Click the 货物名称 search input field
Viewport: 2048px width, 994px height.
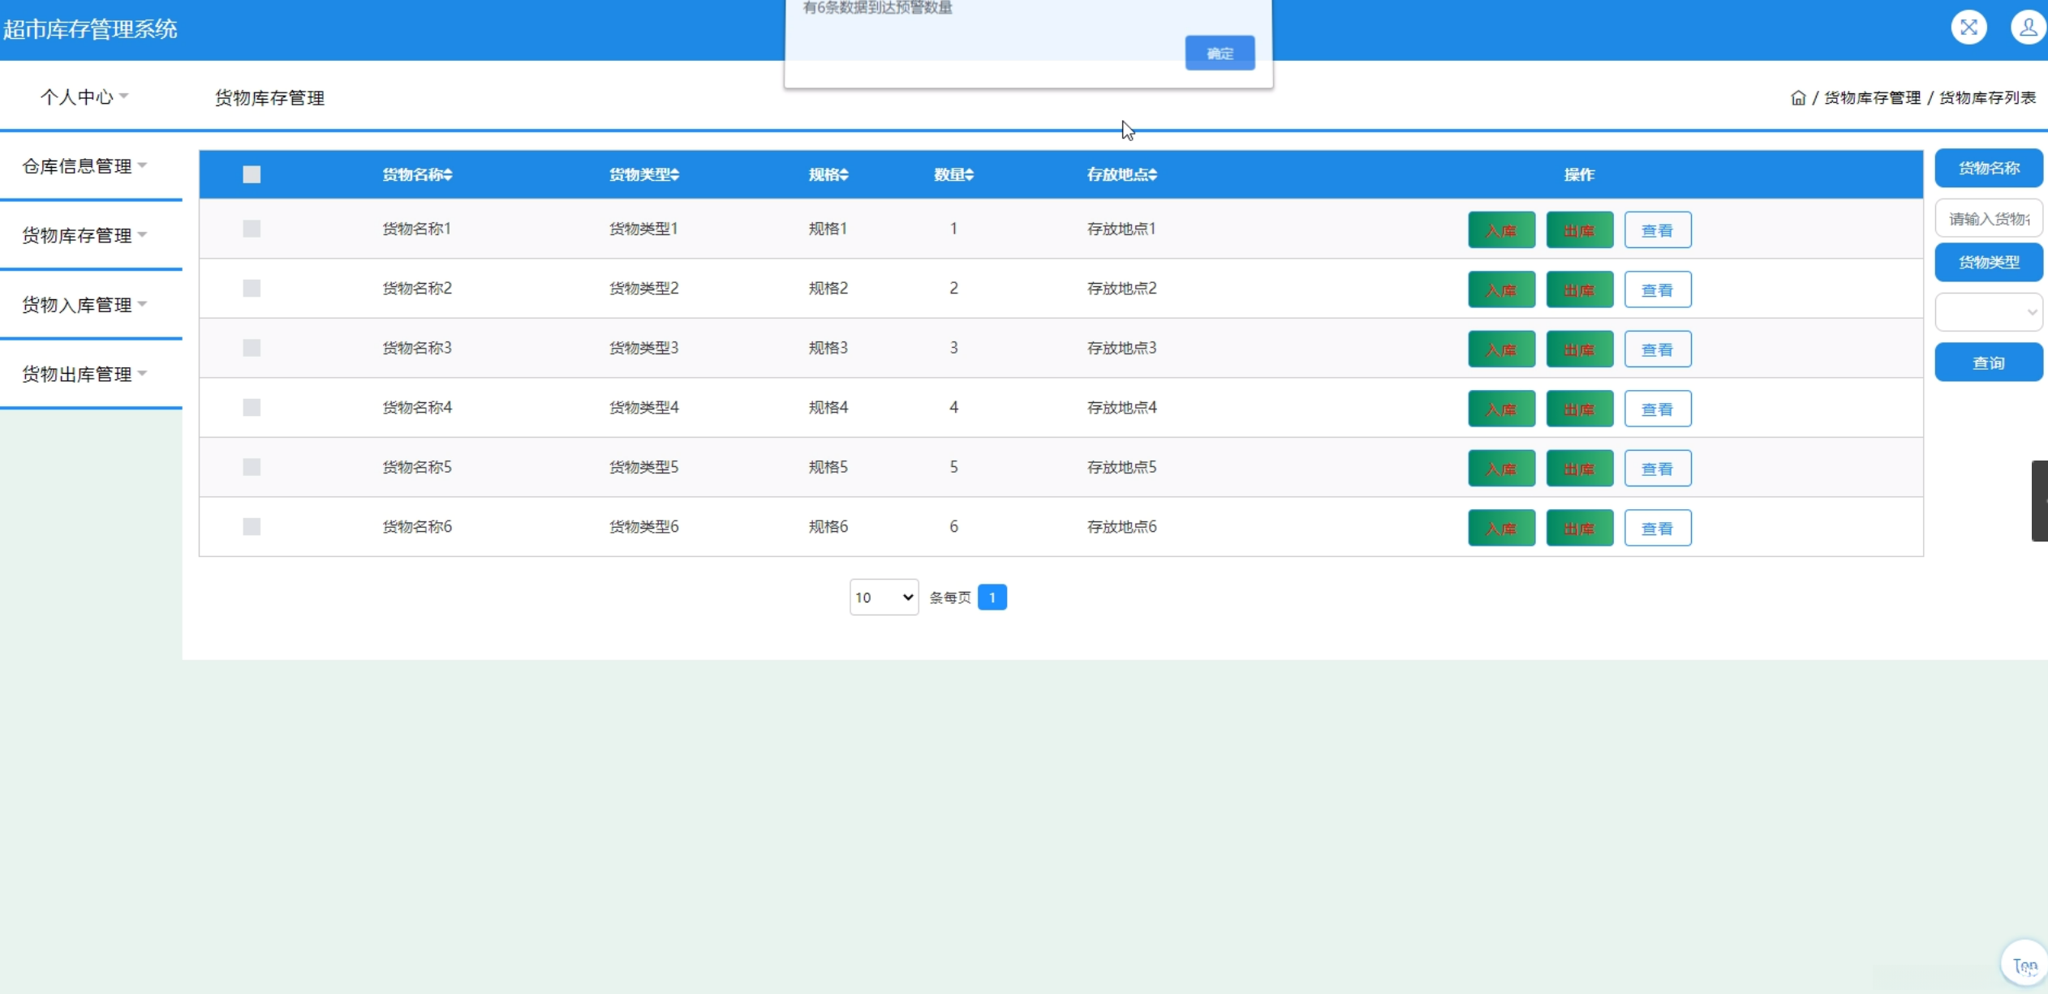pos(1988,219)
